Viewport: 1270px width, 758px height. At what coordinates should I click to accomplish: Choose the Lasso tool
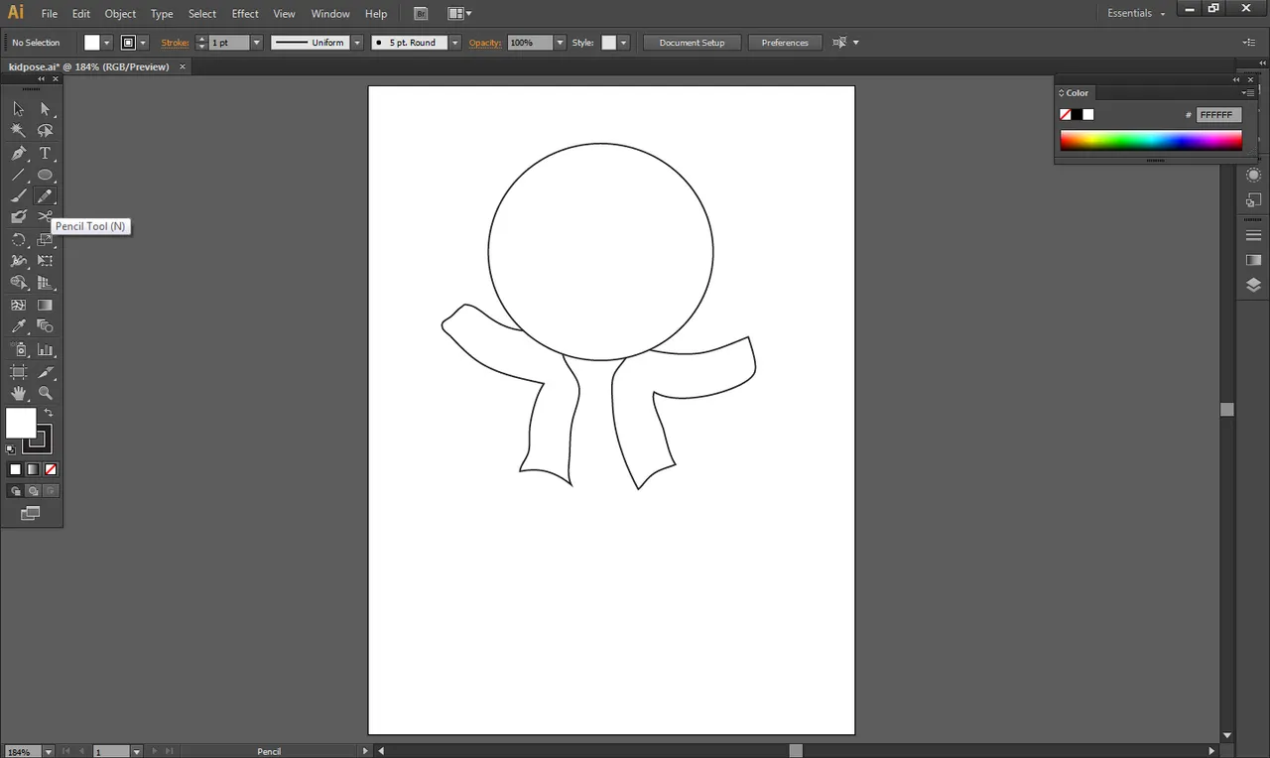pyautogui.click(x=45, y=130)
